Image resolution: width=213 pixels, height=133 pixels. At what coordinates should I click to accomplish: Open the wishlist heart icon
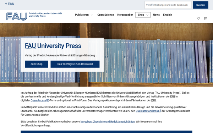coord(198,18)
